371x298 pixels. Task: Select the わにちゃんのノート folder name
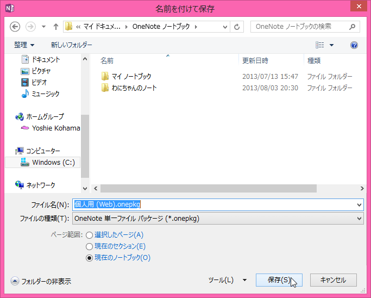(x=134, y=88)
